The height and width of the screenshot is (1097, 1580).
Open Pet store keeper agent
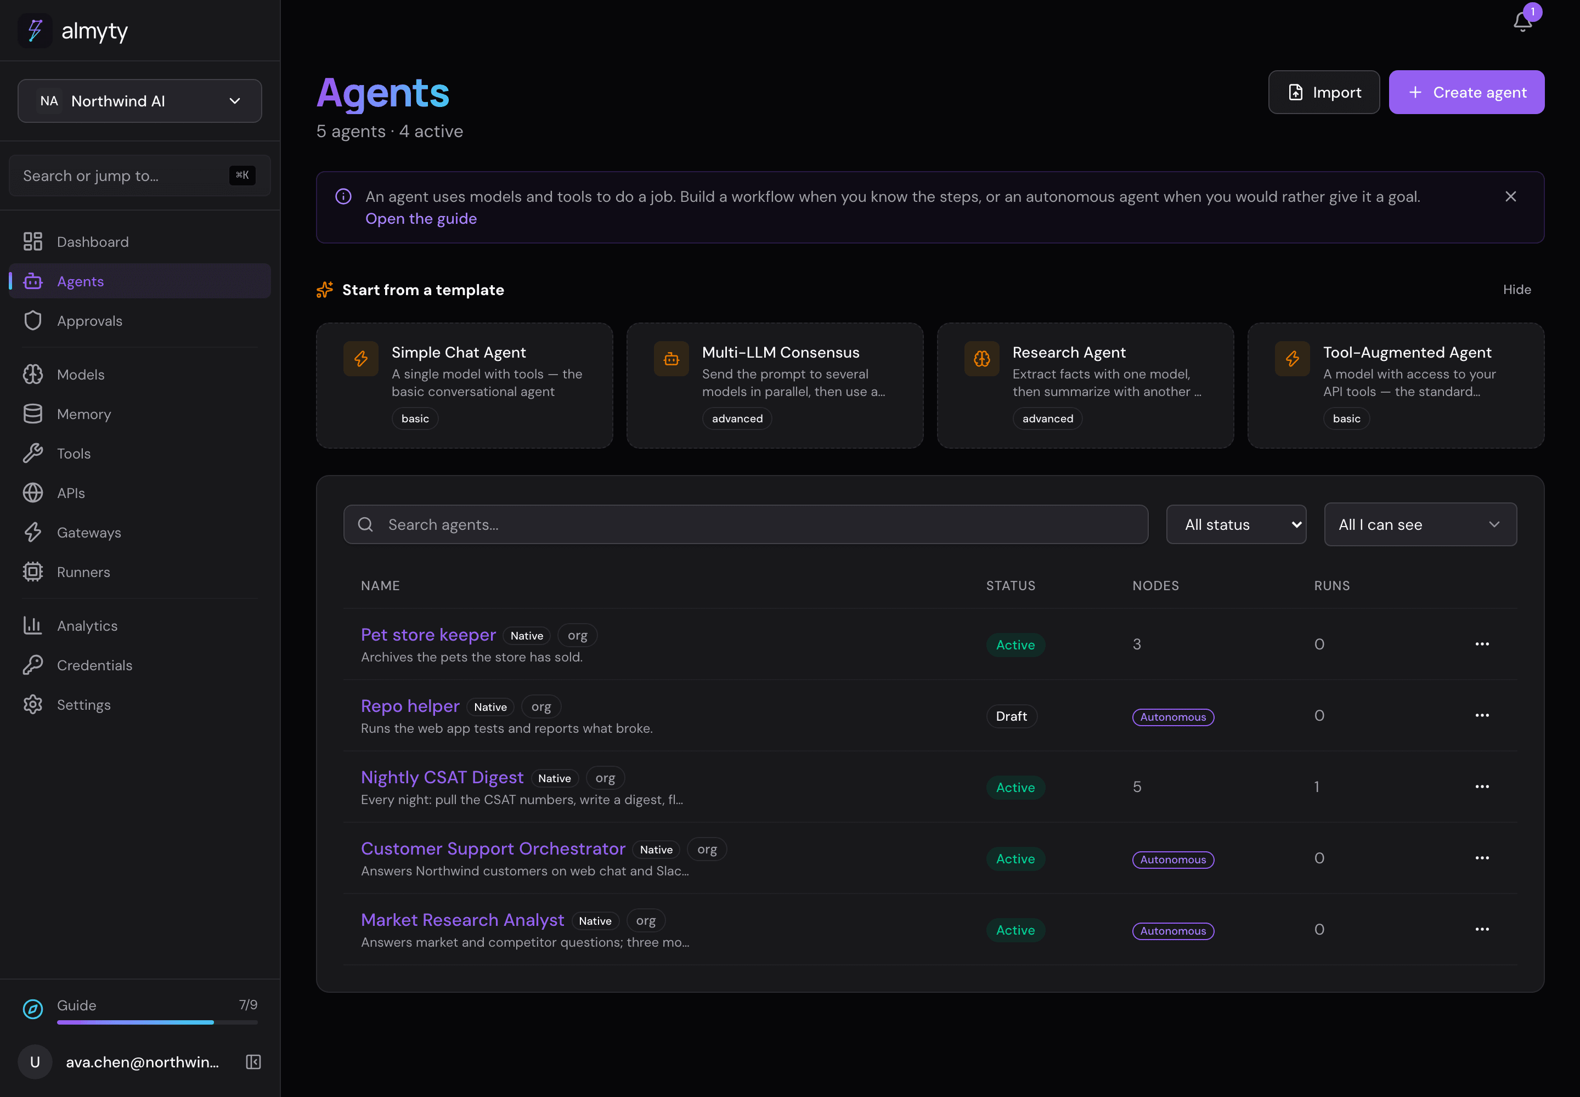click(x=428, y=635)
